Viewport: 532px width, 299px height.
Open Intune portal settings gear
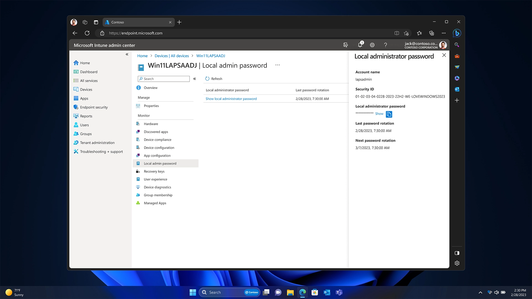(x=372, y=45)
